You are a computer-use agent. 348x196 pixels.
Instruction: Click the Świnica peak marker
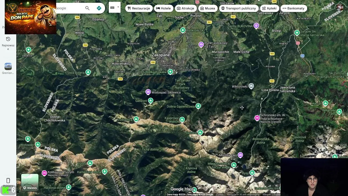pos(200,132)
